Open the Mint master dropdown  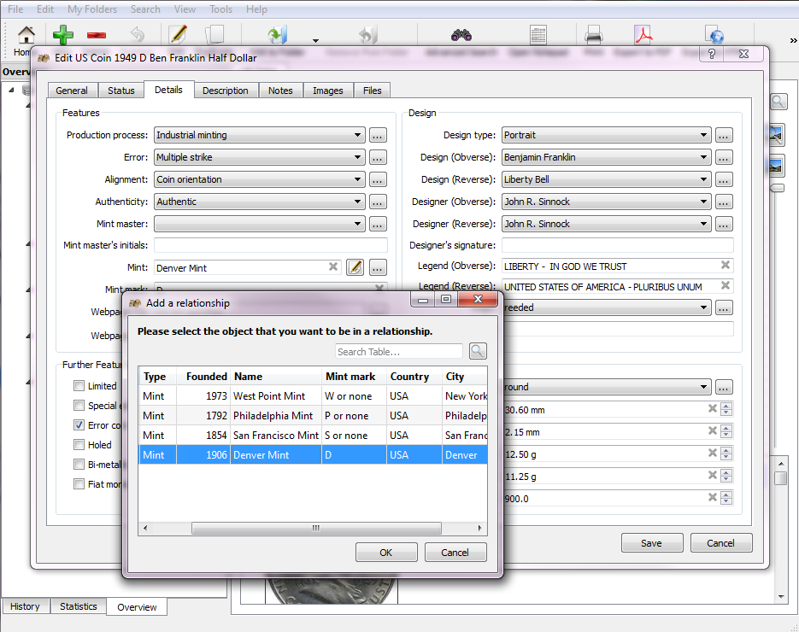260,224
